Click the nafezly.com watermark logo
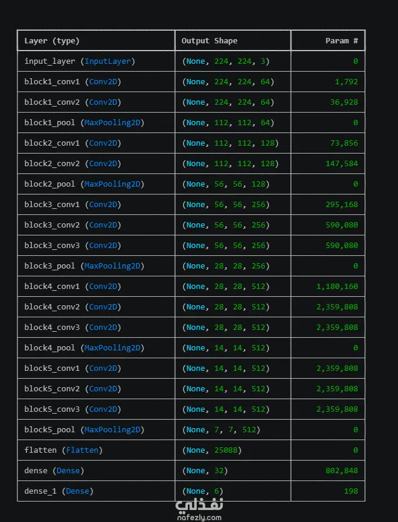 pos(199,509)
